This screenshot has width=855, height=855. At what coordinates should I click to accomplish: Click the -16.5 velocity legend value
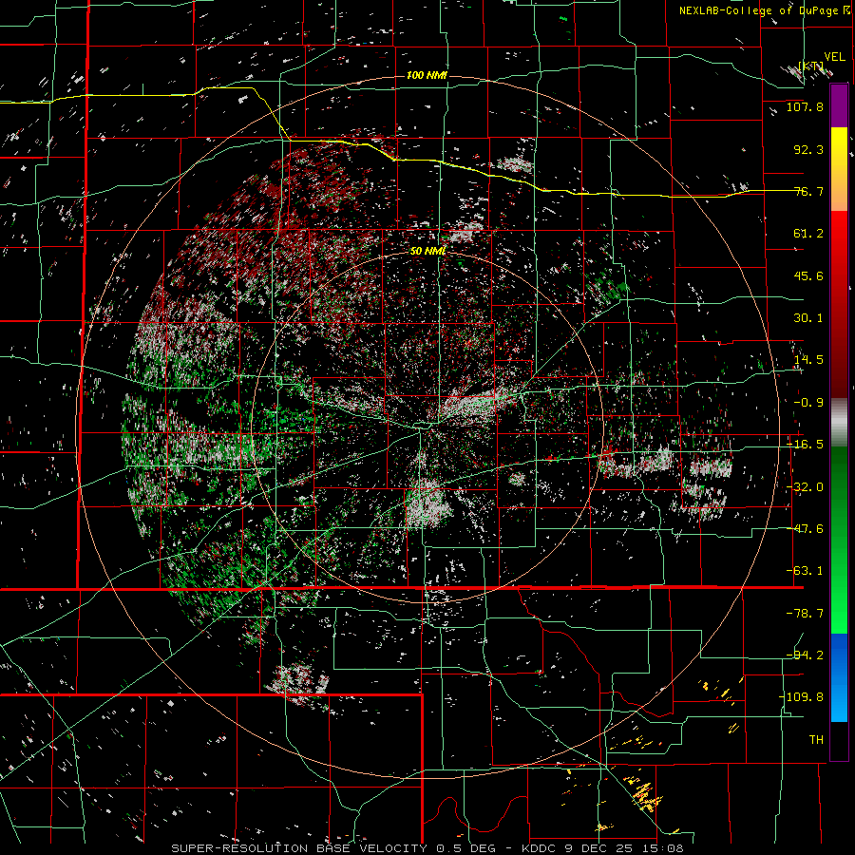click(x=805, y=445)
